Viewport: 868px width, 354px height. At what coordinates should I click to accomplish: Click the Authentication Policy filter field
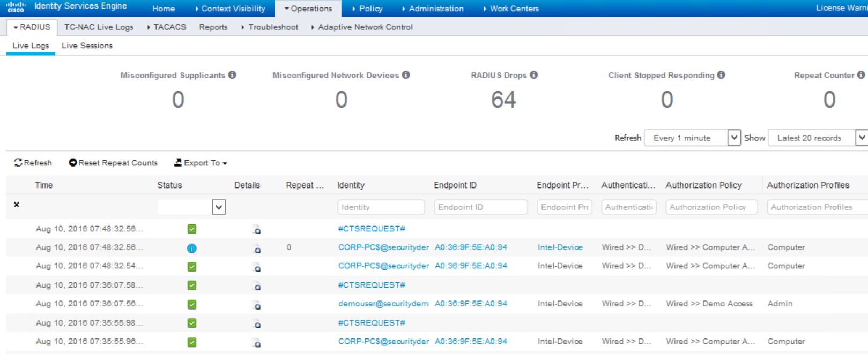point(629,207)
